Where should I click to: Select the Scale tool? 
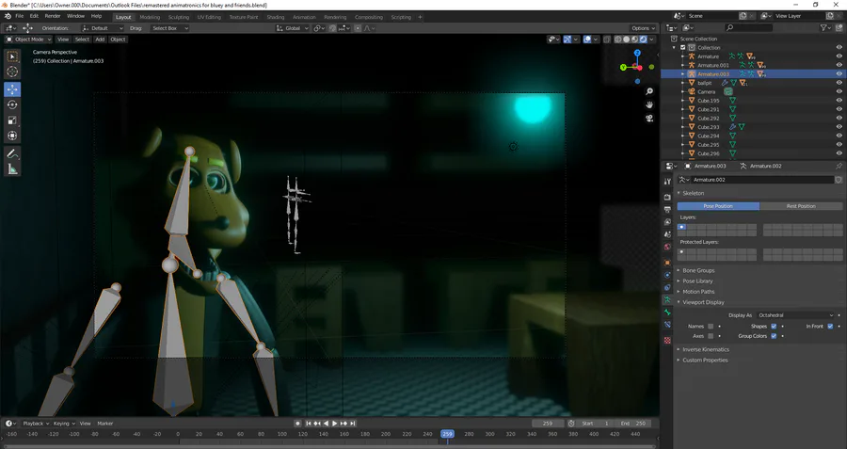(x=12, y=120)
